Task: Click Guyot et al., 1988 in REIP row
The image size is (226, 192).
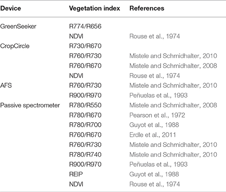Action: [154, 174]
